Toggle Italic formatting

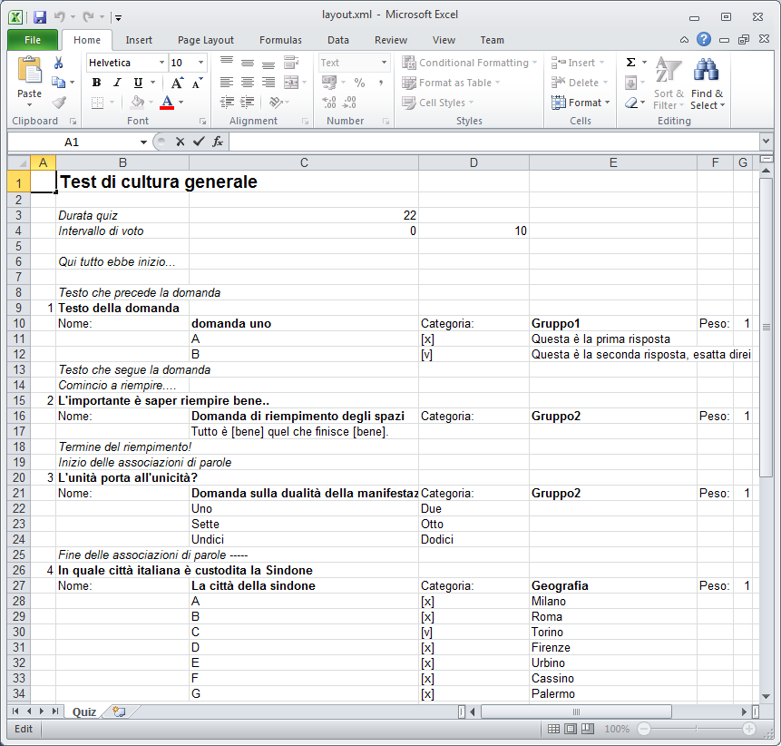tap(115, 83)
